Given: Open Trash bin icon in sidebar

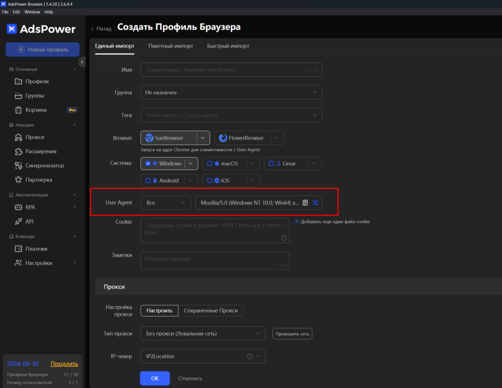Looking at the screenshot, I should point(18,110).
